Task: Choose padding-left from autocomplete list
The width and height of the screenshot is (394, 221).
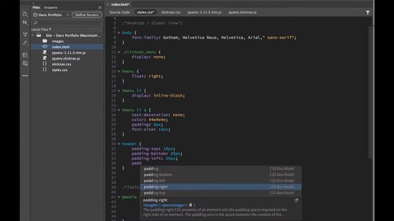Action: (x=220, y=181)
